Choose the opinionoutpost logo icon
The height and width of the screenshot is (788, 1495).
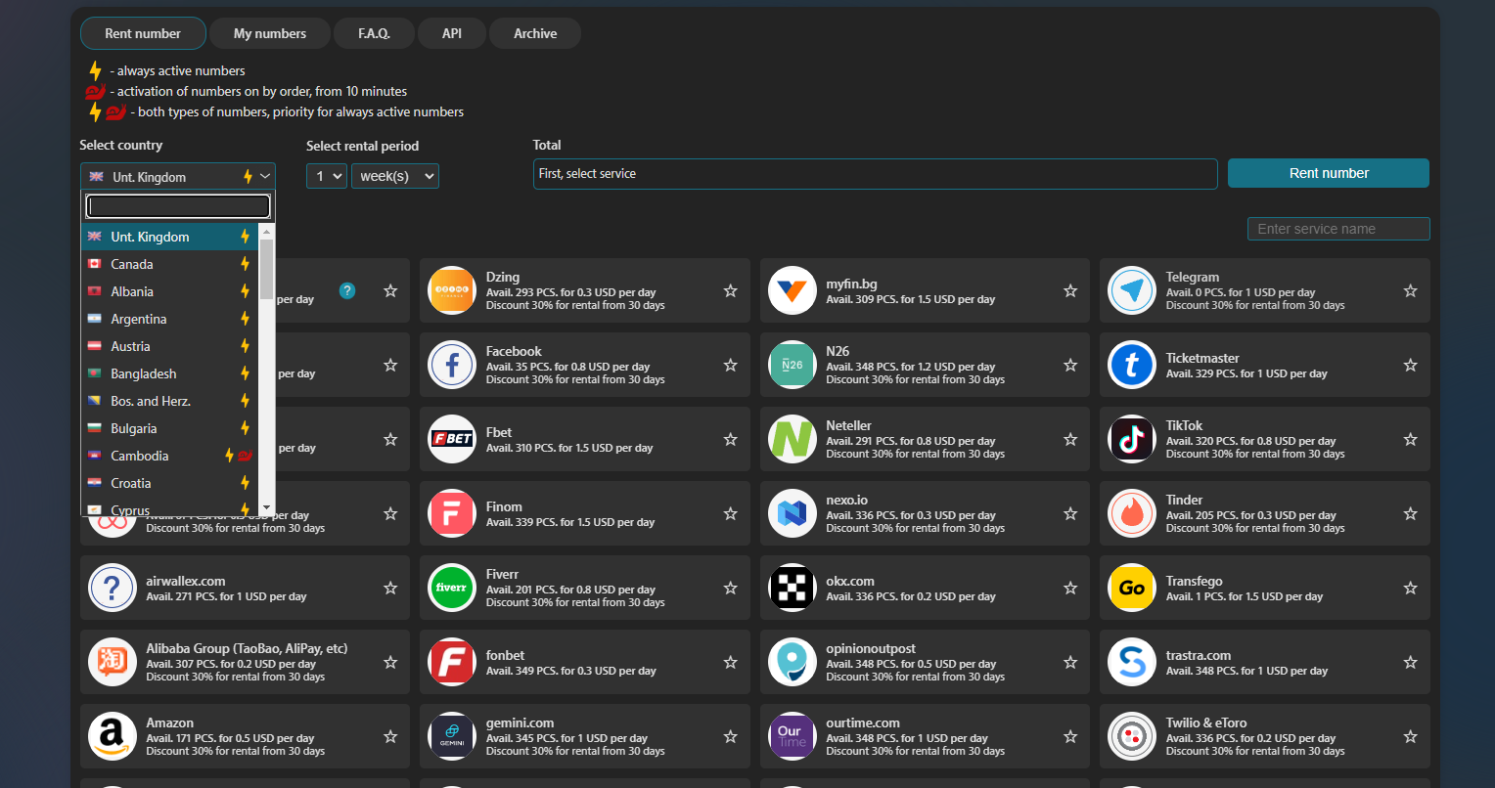point(793,662)
